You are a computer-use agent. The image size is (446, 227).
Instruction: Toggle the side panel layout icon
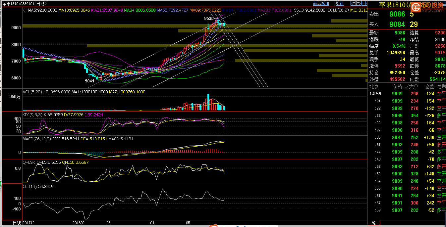[x=364, y=3]
